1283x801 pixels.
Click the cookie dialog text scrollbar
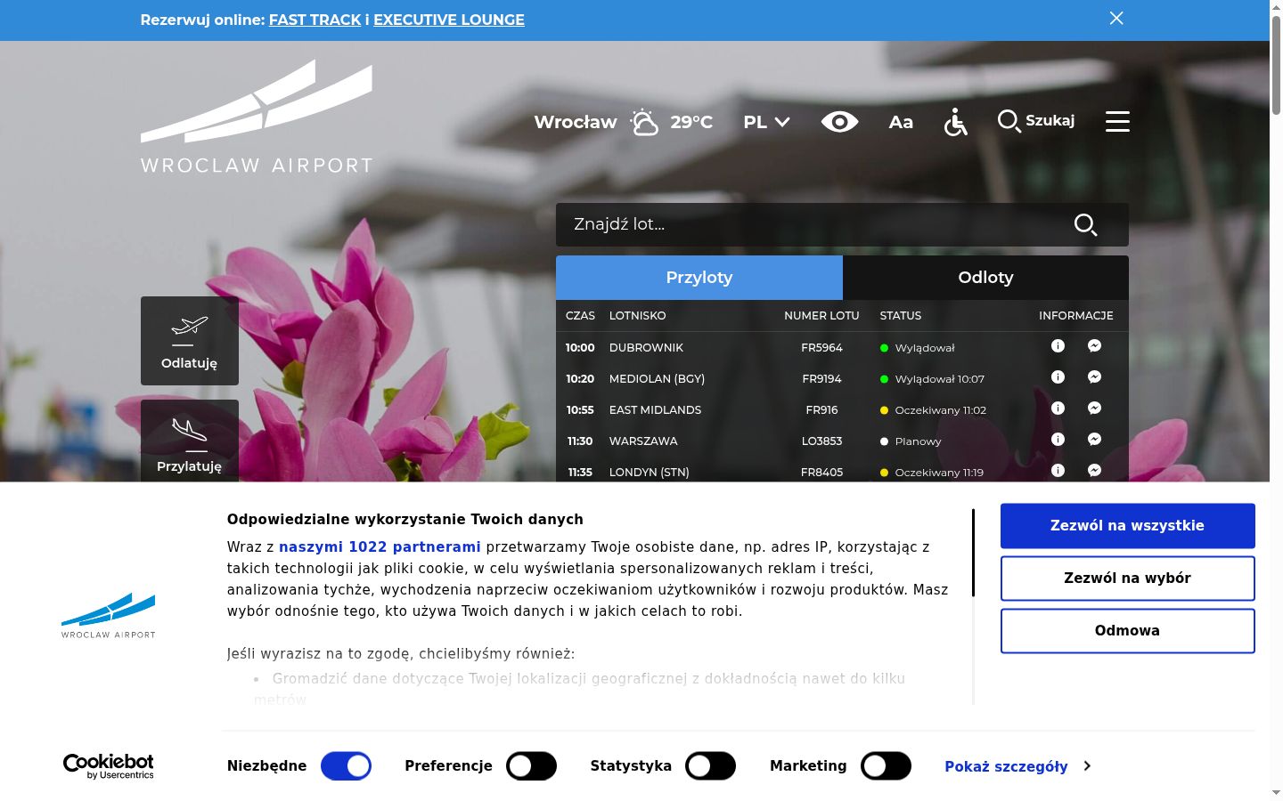tap(973, 553)
